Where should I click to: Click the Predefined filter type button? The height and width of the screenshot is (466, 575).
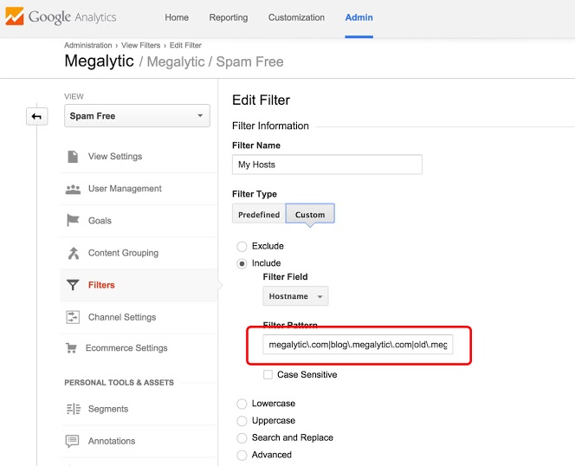(259, 215)
